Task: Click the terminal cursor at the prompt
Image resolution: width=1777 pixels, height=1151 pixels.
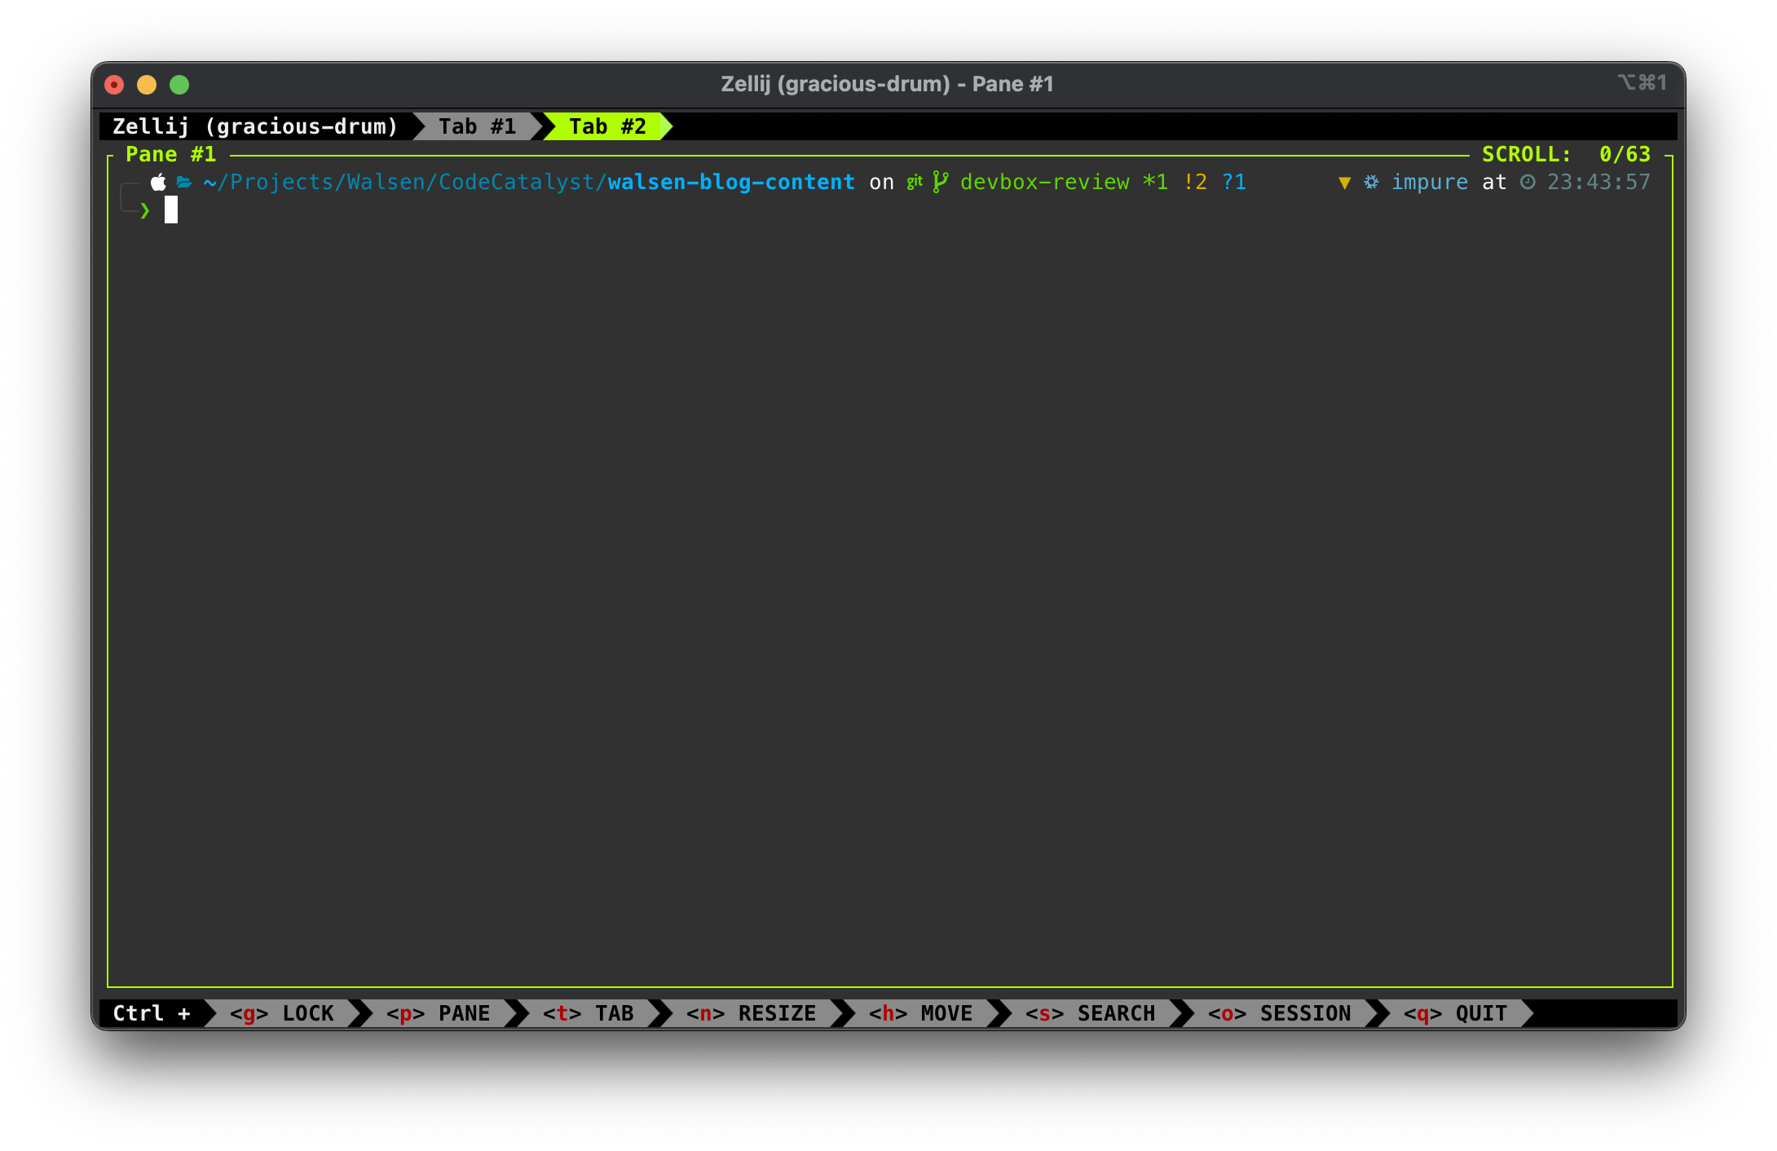Action: (171, 210)
